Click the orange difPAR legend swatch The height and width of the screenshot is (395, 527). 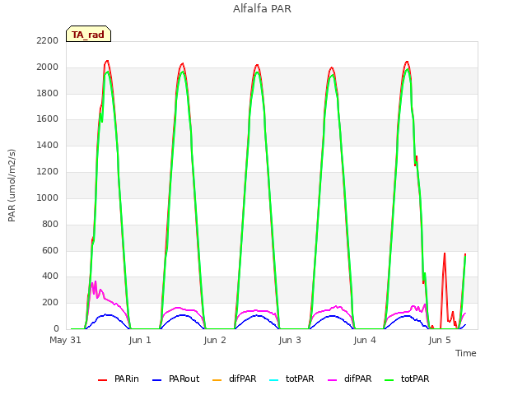click(x=217, y=380)
